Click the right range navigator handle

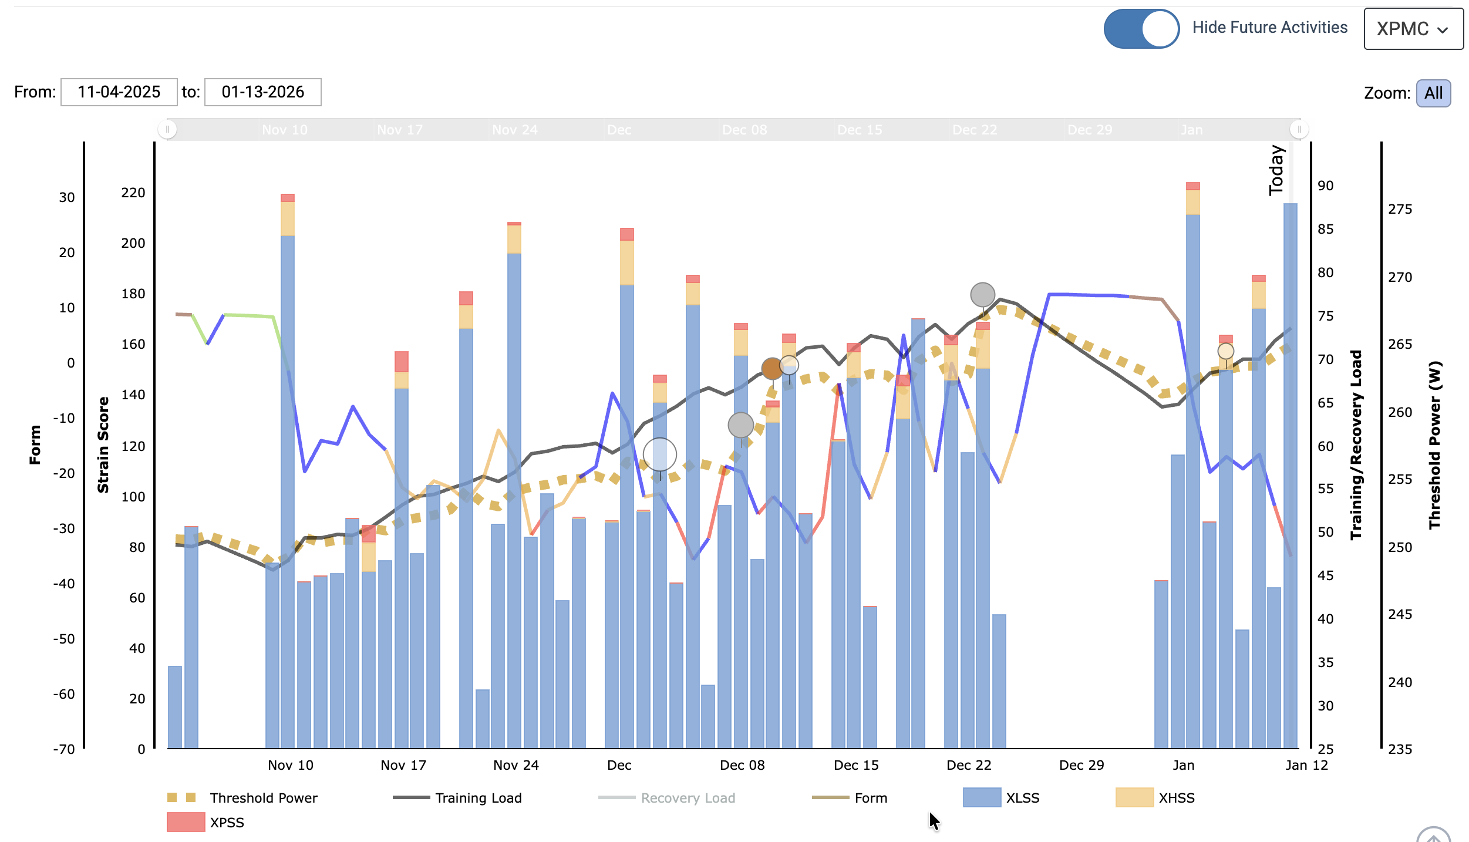[1299, 129]
